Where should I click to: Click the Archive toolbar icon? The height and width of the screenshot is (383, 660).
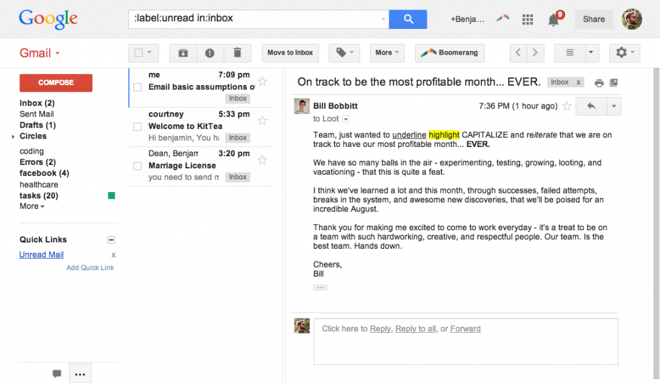point(183,53)
